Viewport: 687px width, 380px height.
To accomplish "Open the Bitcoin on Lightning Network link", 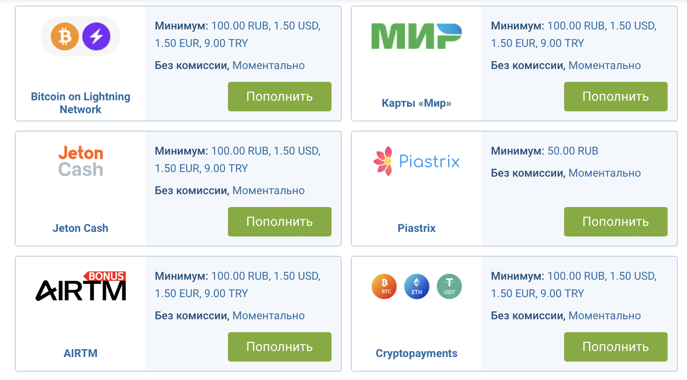I will pos(81,103).
